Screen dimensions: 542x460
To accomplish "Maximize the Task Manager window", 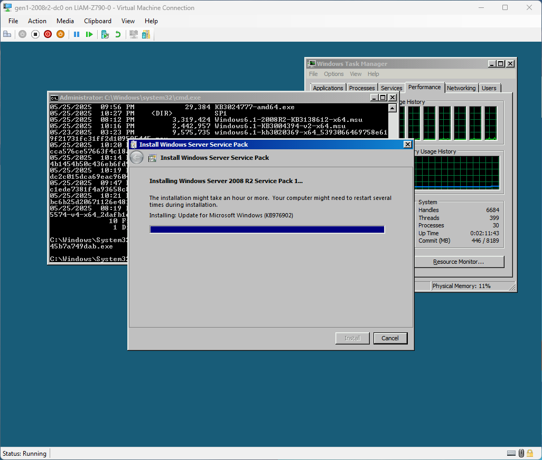I will click(x=500, y=63).
